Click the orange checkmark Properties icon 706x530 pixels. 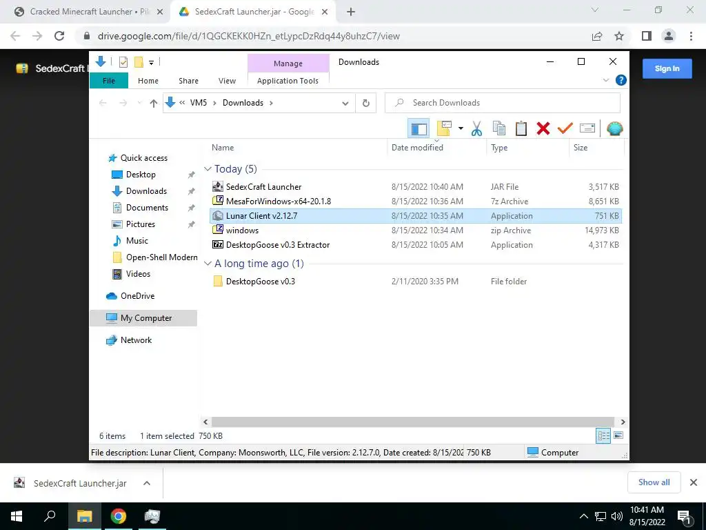pos(565,128)
